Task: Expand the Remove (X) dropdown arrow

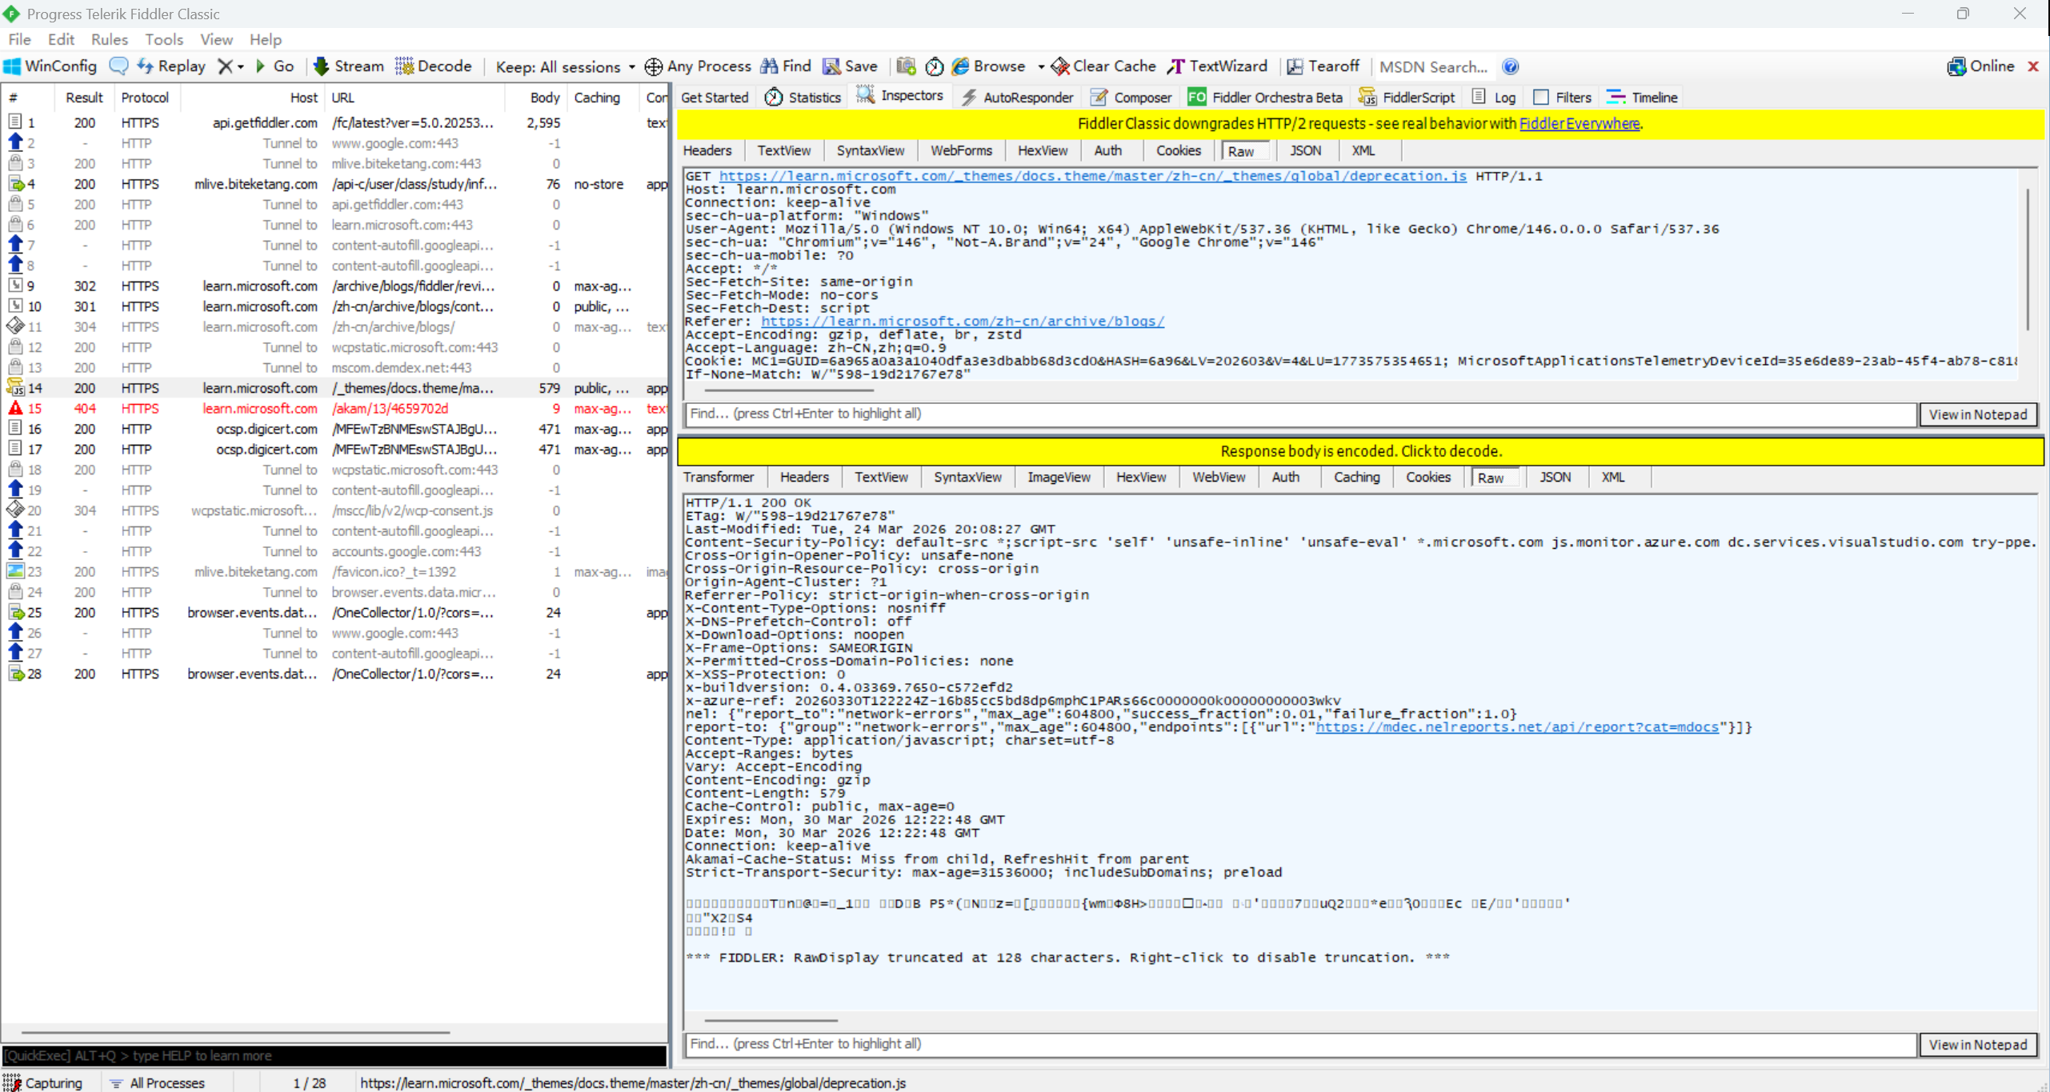Action: point(240,66)
